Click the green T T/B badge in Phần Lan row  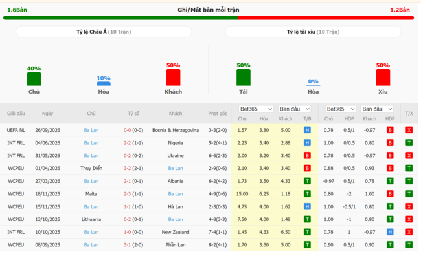tap(307, 245)
